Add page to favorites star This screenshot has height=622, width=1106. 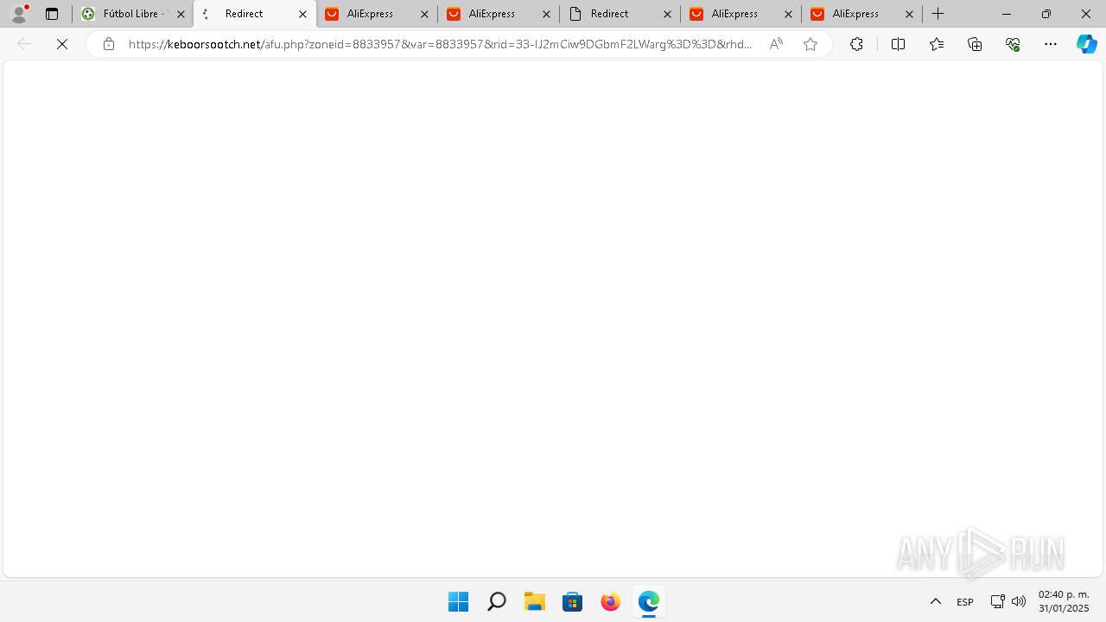(x=810, y=44)
